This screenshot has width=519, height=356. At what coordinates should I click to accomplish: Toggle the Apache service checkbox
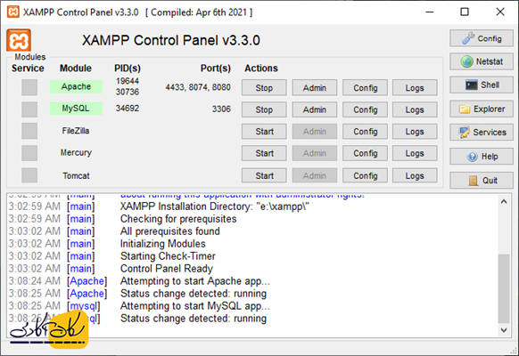click(29, 87)
